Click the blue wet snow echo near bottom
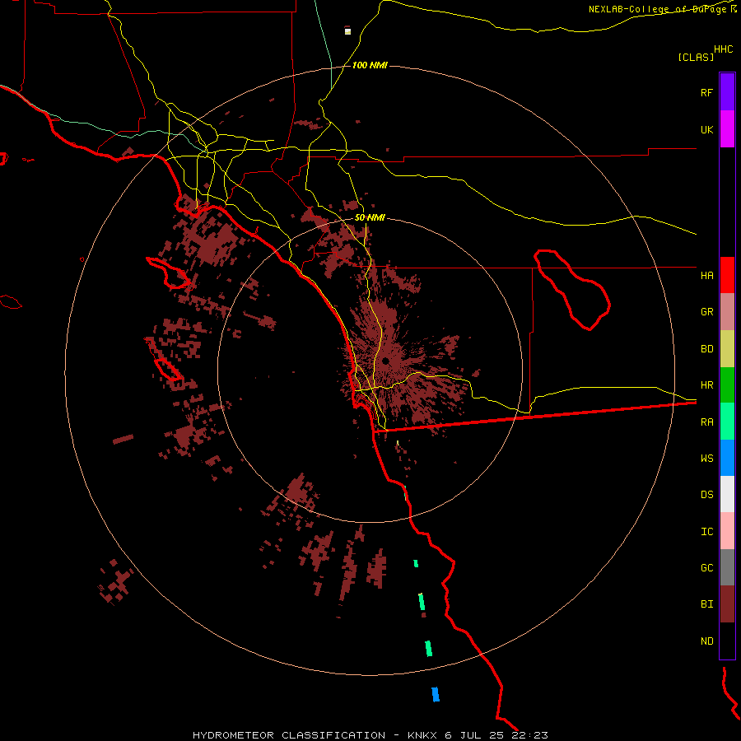Image resolution: width=741 pixels, height=741 pixels. click(436, 694)
